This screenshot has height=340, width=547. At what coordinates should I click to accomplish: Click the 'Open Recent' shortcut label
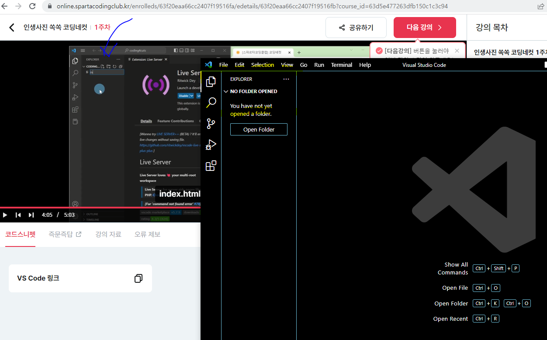(x=450, y=319)
